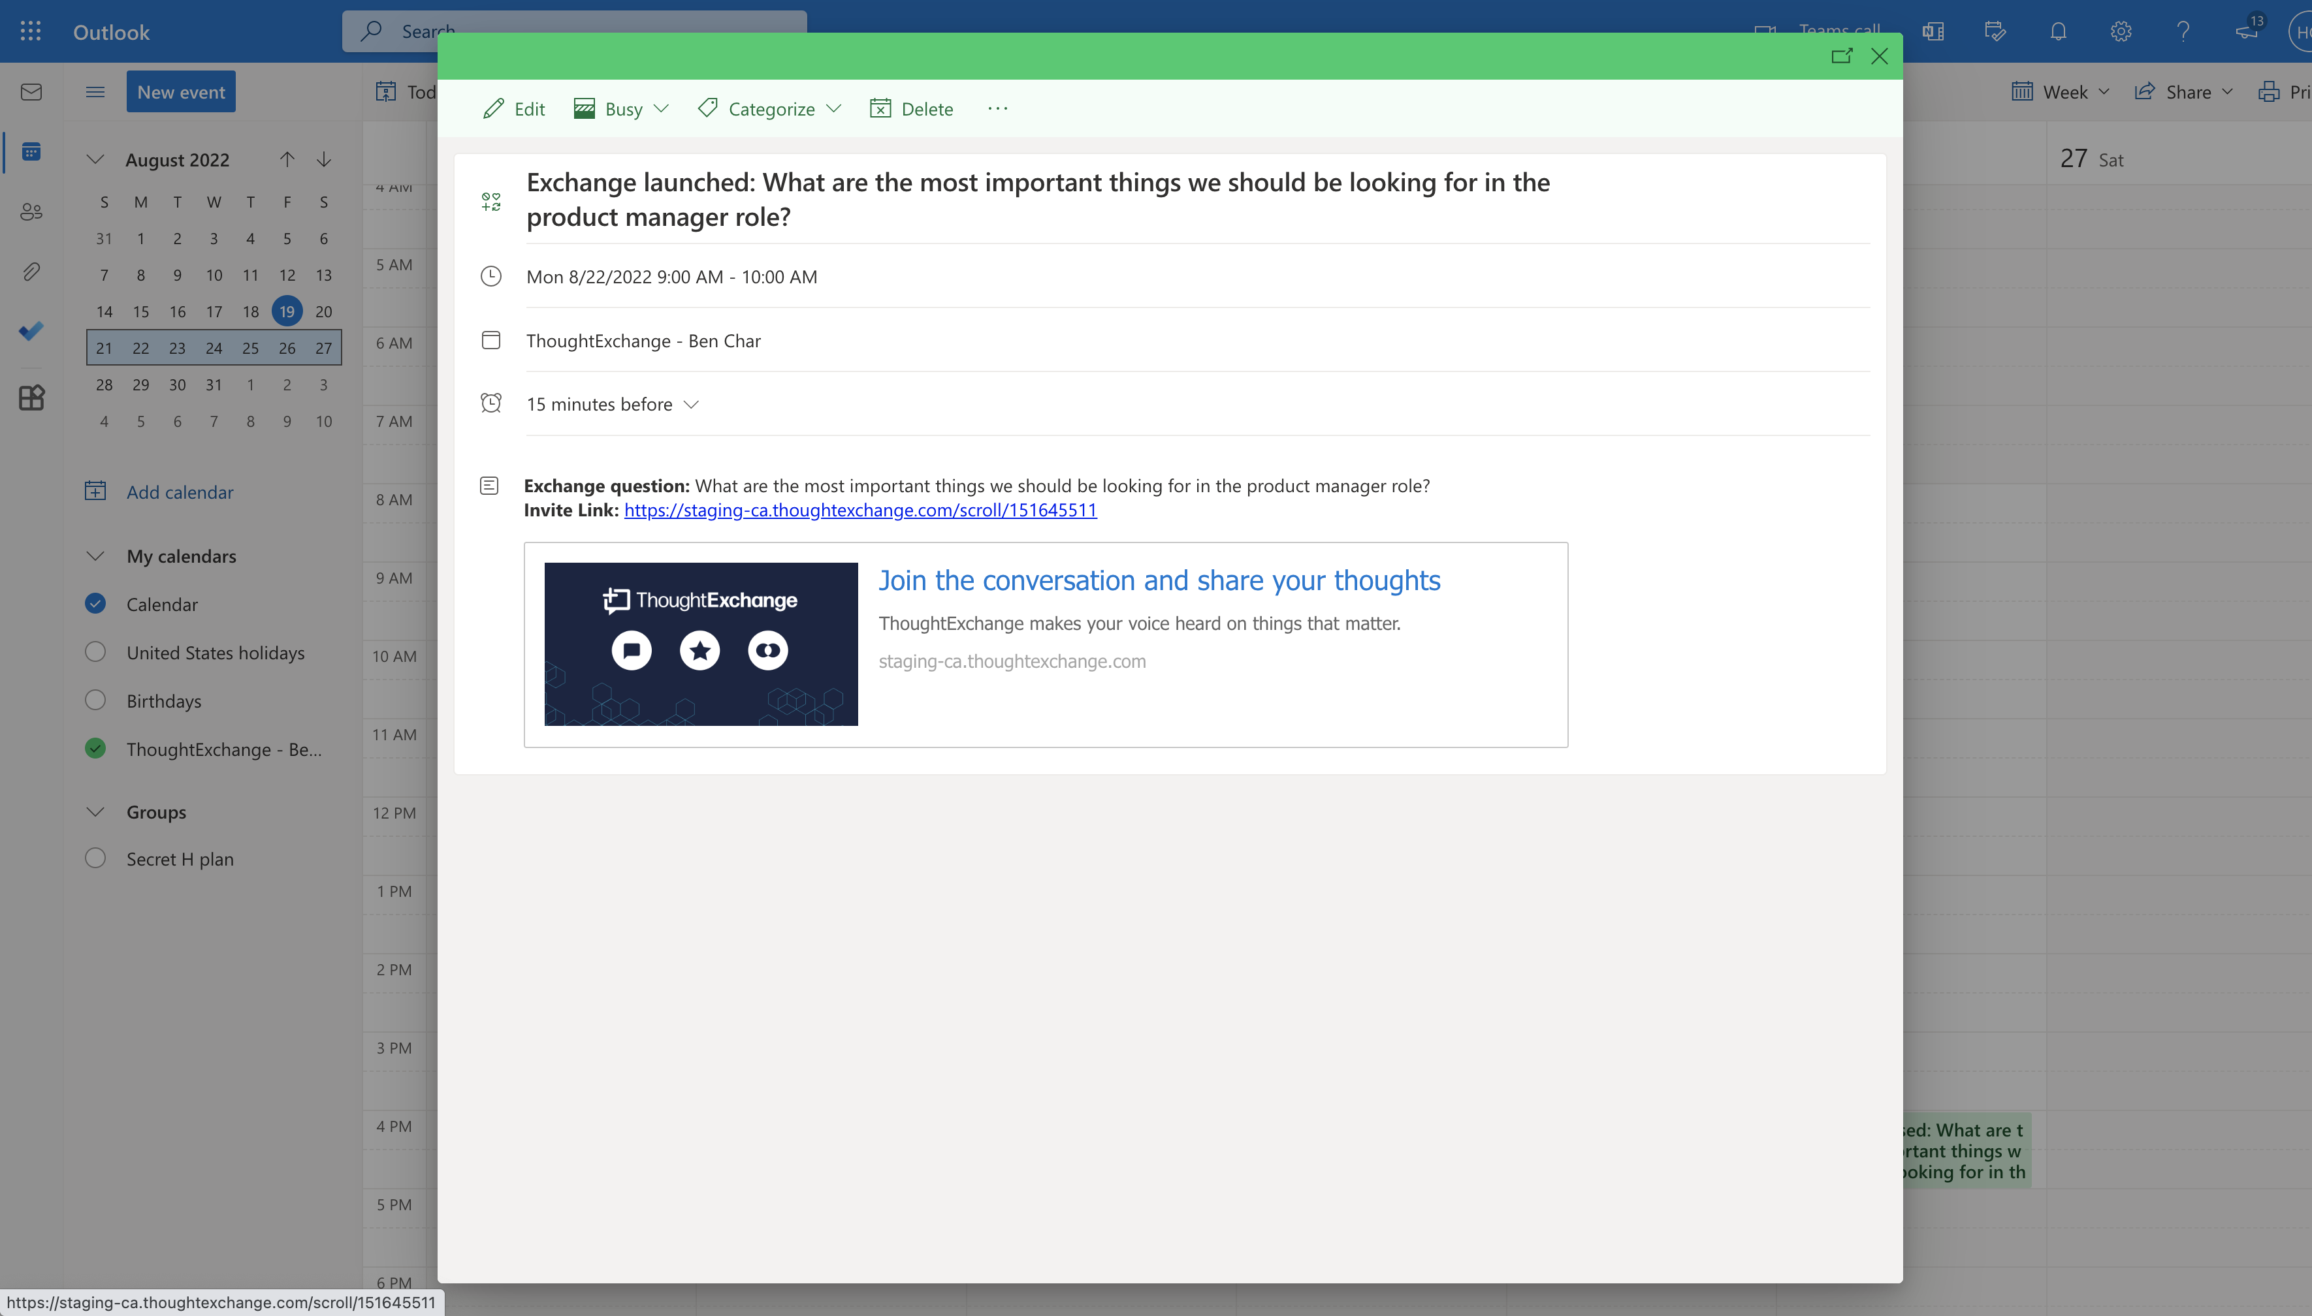The height and width of the screenshot is (1316, 2312).
Task: Click the reminder alarm clock icon
Action: (x=491, y=403)
